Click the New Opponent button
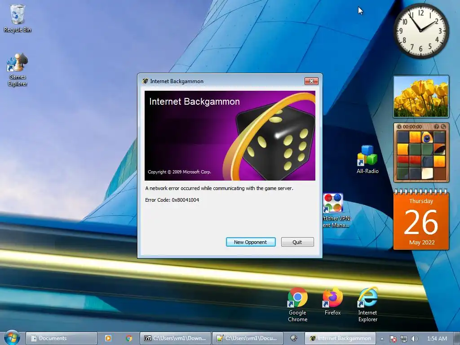 point(251,242)
